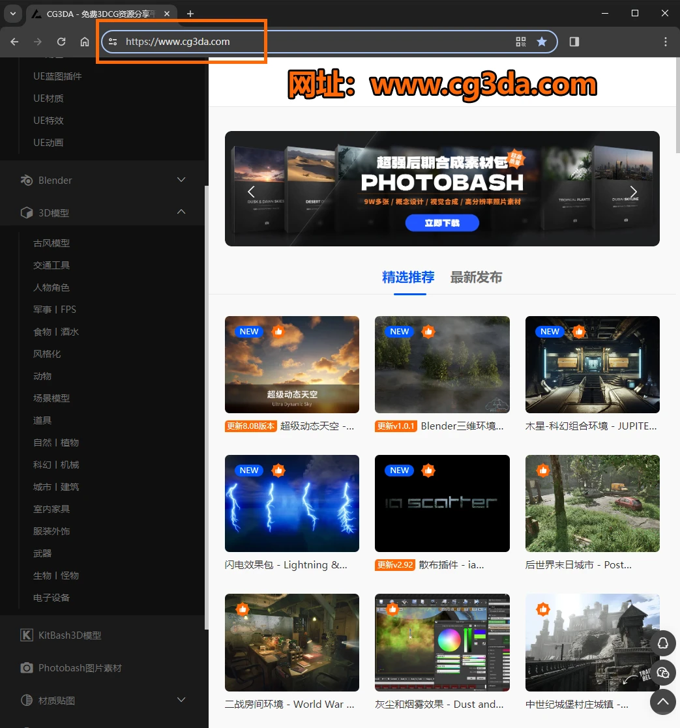This screenshot has width=680, height=728.
Task: Open UE蓝图插件 category
Action: click(x=57, y=76)
